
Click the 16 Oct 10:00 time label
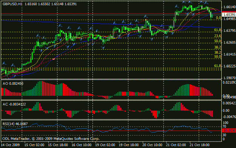pyautogui.click(x=82, y=145)
